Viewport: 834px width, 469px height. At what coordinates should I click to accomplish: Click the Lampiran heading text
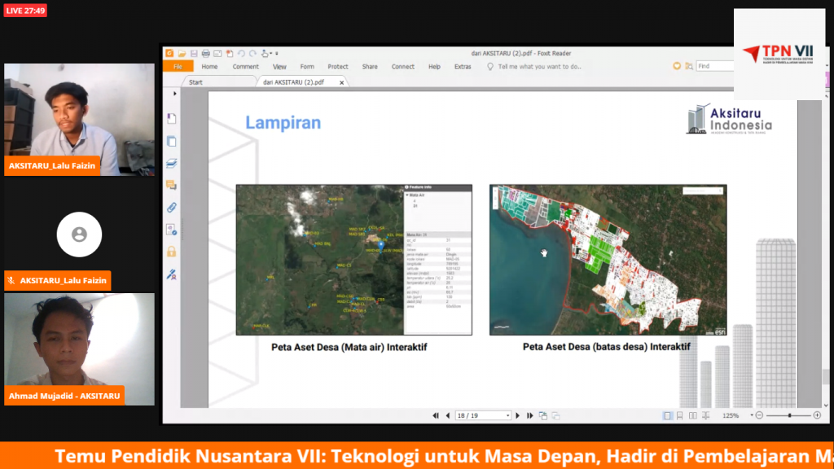283,123
